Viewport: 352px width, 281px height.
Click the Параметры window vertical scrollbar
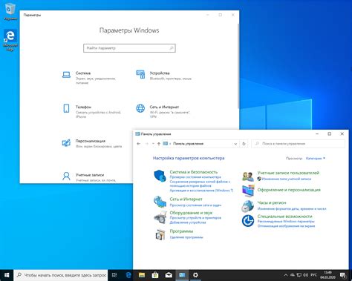point(238,66)
